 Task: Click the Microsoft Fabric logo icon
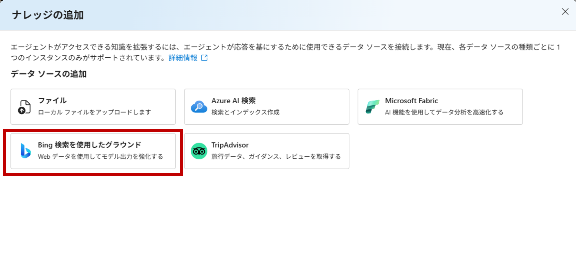click(x=372, y=107)
